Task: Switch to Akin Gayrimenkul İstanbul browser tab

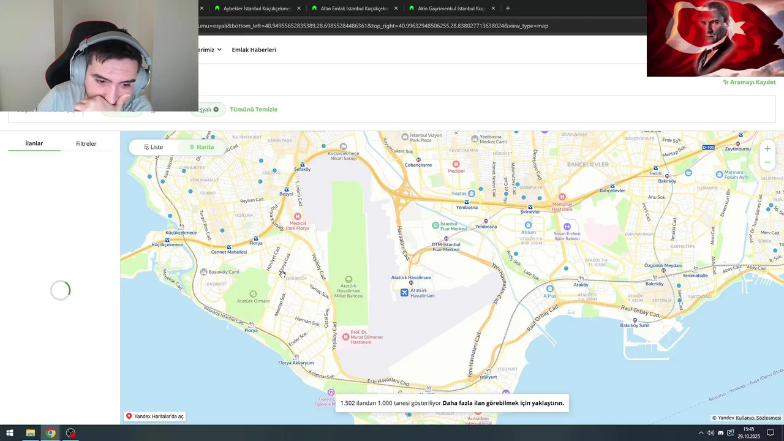Action: 446,9
